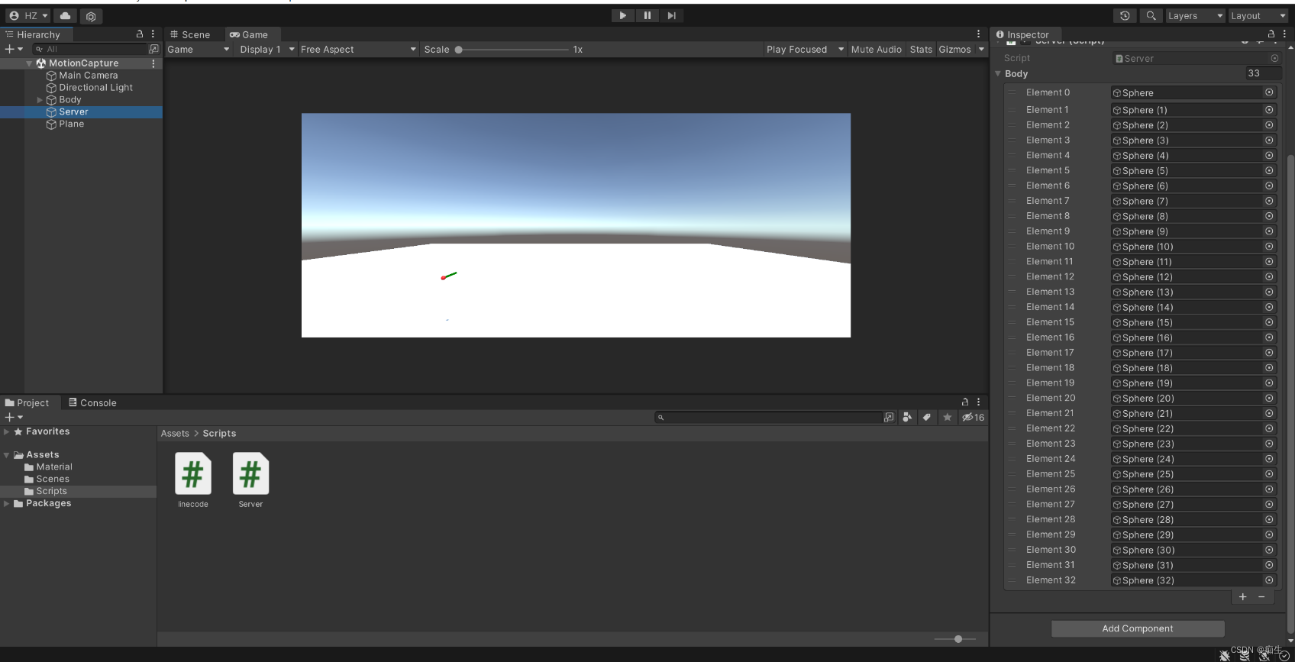Click the Add Component button

click(x=1138, y=628)
